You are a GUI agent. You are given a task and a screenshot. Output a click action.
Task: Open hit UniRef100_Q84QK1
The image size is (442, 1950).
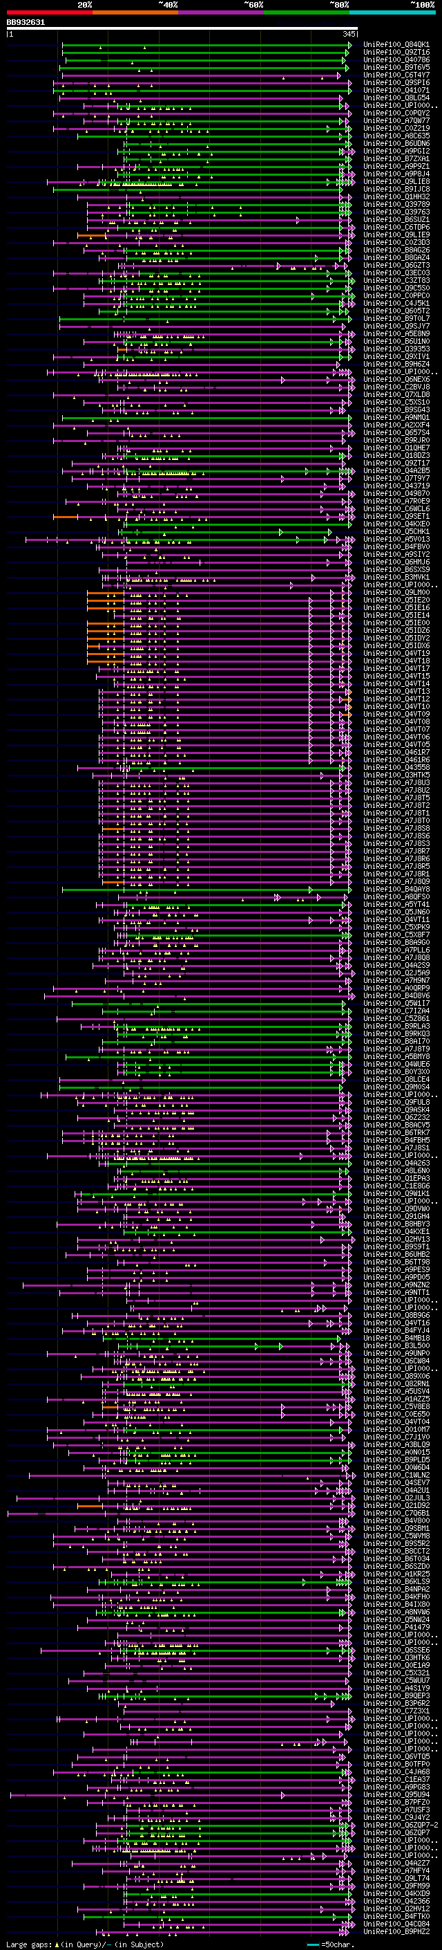point(396,45)
